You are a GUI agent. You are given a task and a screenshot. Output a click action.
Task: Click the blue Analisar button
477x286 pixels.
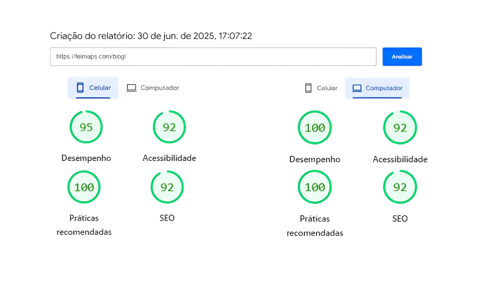point(402,57)
